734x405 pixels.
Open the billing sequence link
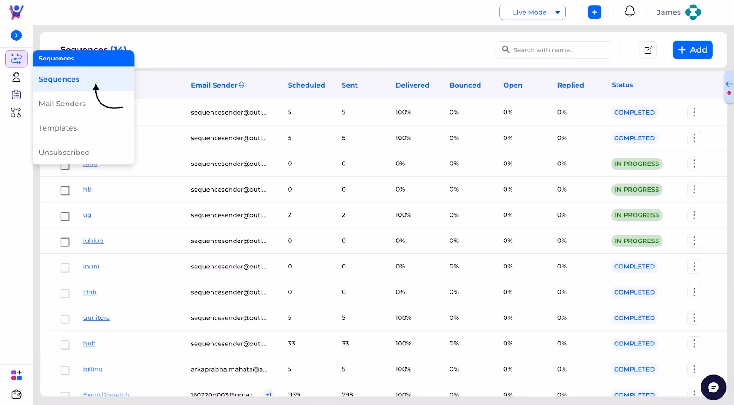[93, 369]
